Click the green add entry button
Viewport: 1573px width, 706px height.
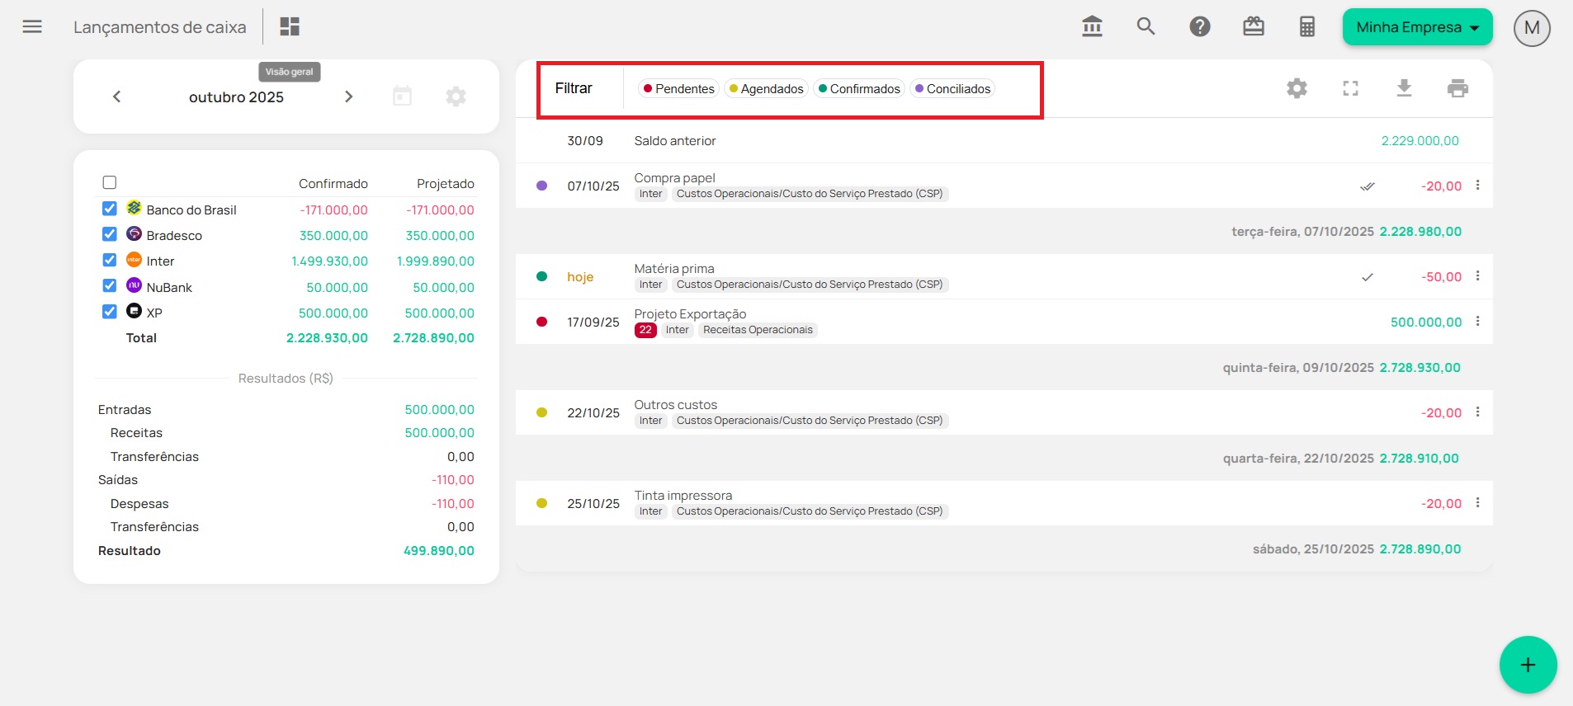click(x=1528, y=665)
